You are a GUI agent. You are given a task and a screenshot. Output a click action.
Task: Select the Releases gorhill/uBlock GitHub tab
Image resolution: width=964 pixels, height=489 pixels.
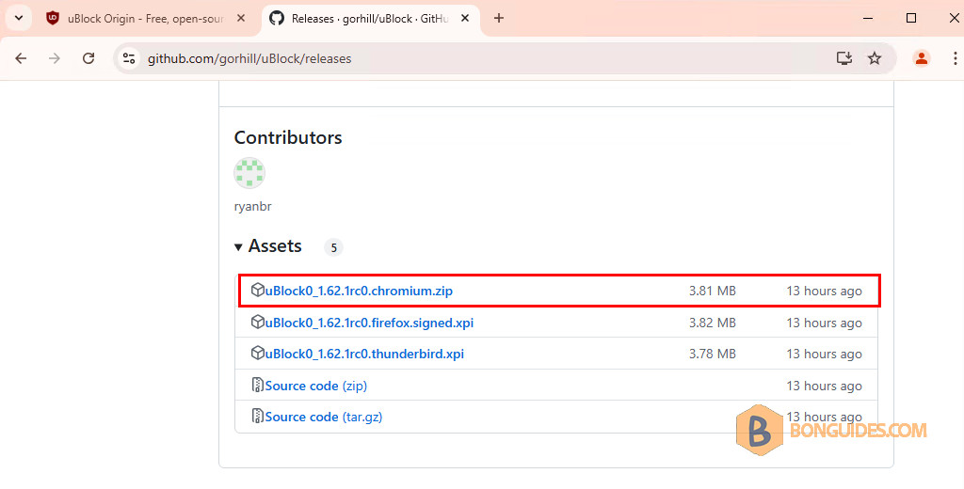(x=370, y=19)
